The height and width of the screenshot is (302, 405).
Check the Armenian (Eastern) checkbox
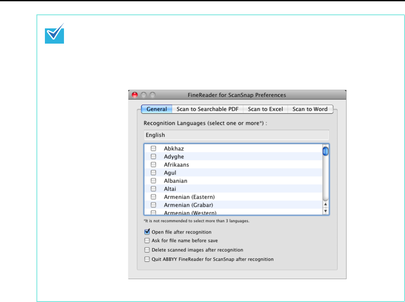pyautogui.click(x=153, y=197)
